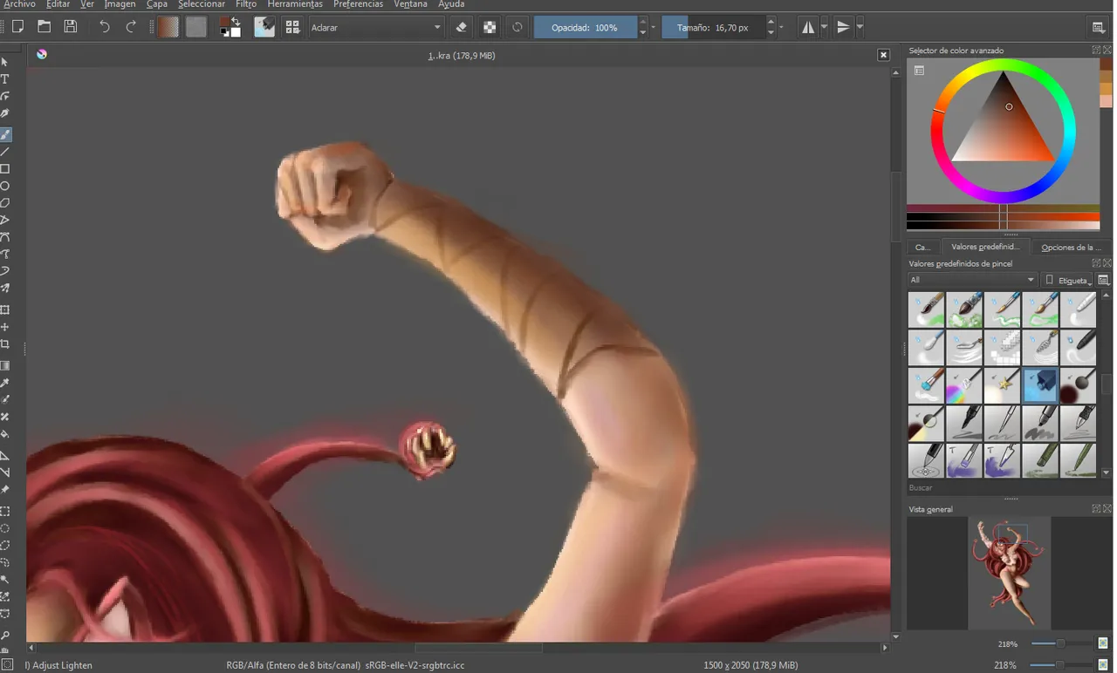Open the brush size options arrow
Screen dimensions: 1117x673
[781, 27]
